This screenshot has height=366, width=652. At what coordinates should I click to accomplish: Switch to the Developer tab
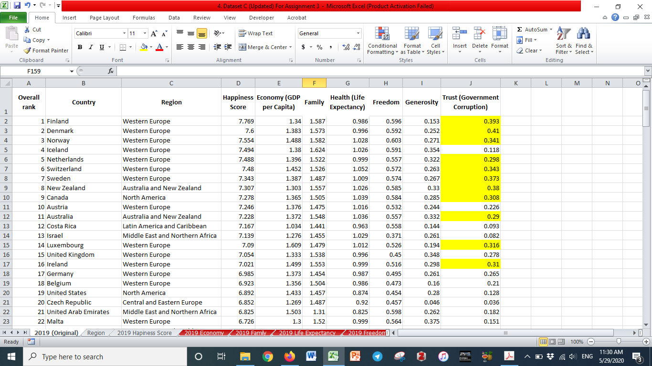pyautogui.click(x=262, y=18)
